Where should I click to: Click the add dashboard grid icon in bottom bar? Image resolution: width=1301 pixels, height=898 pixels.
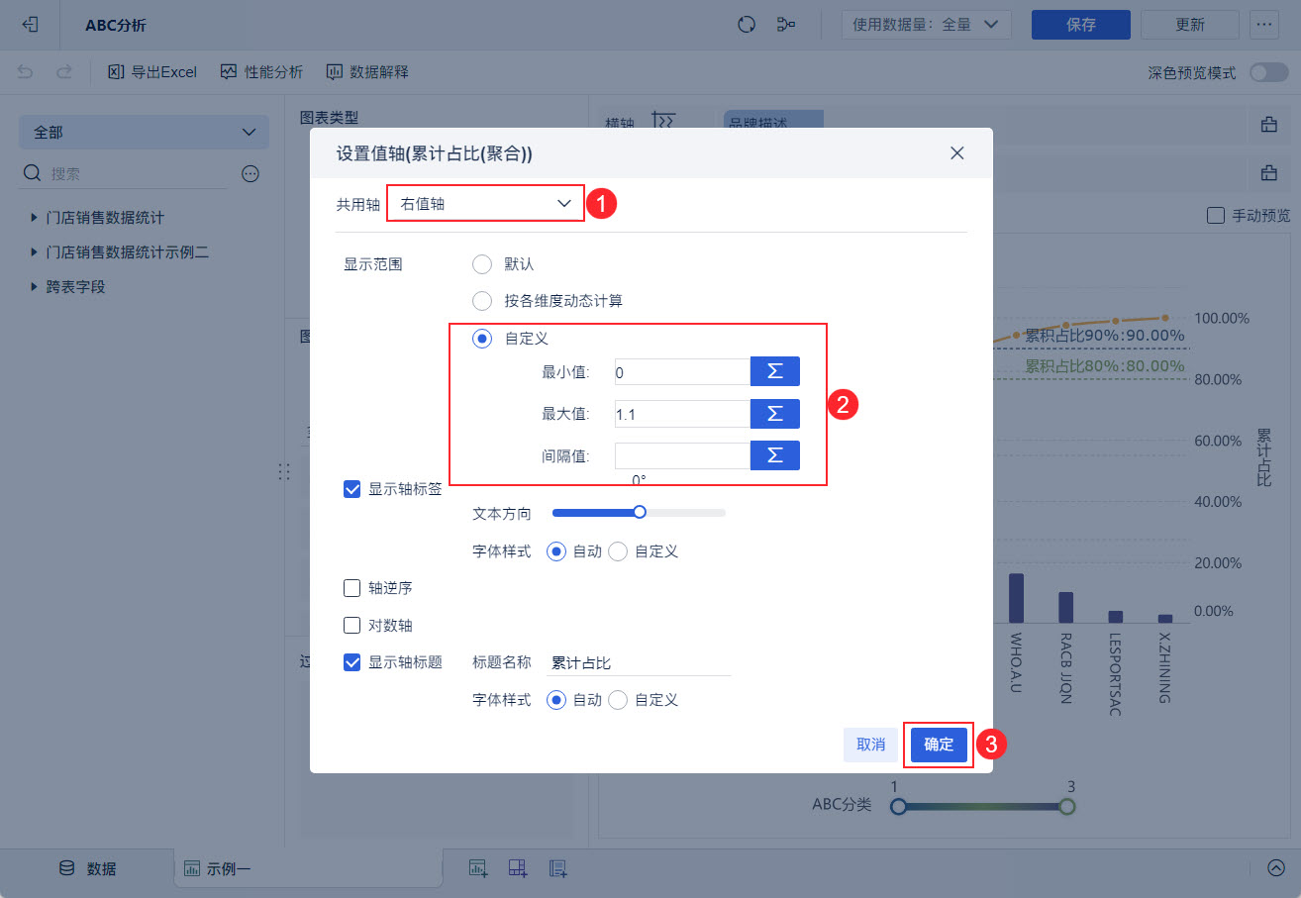pos(518,868)
